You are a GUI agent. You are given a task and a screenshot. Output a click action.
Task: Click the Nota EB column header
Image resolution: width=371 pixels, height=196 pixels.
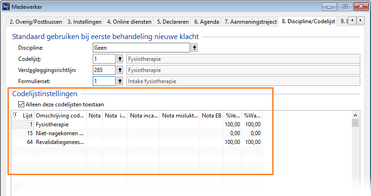[x=211, y=116]
